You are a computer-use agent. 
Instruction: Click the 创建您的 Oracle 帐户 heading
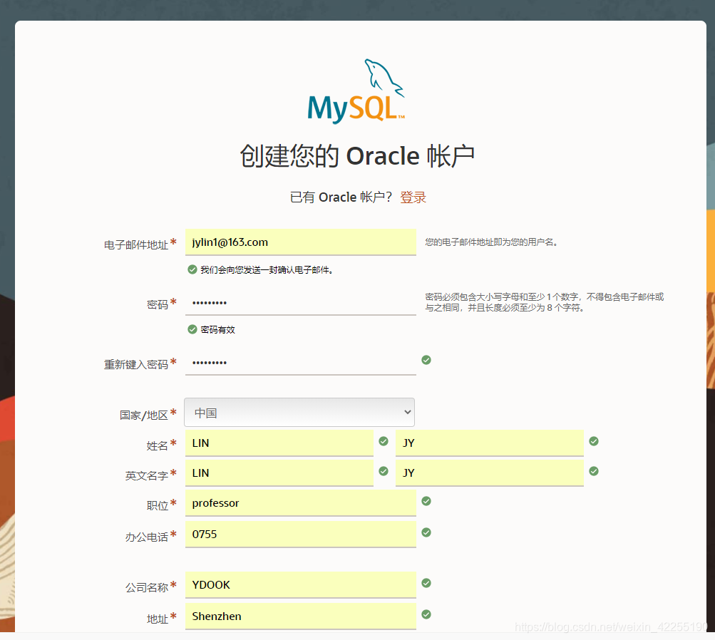357,156
